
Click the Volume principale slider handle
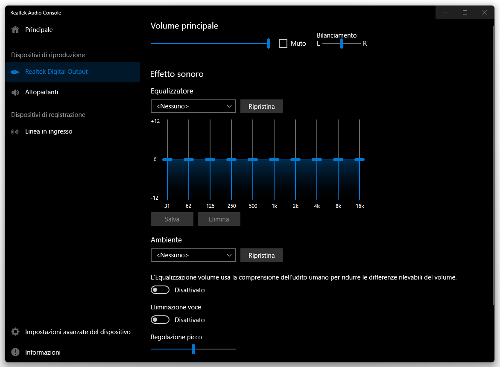(x=269, y=44)
